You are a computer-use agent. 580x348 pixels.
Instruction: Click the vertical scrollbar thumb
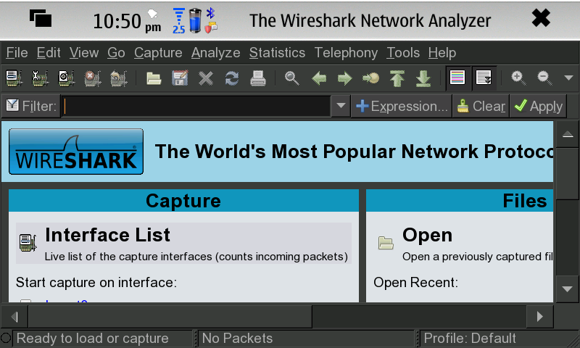coord(568,173)
